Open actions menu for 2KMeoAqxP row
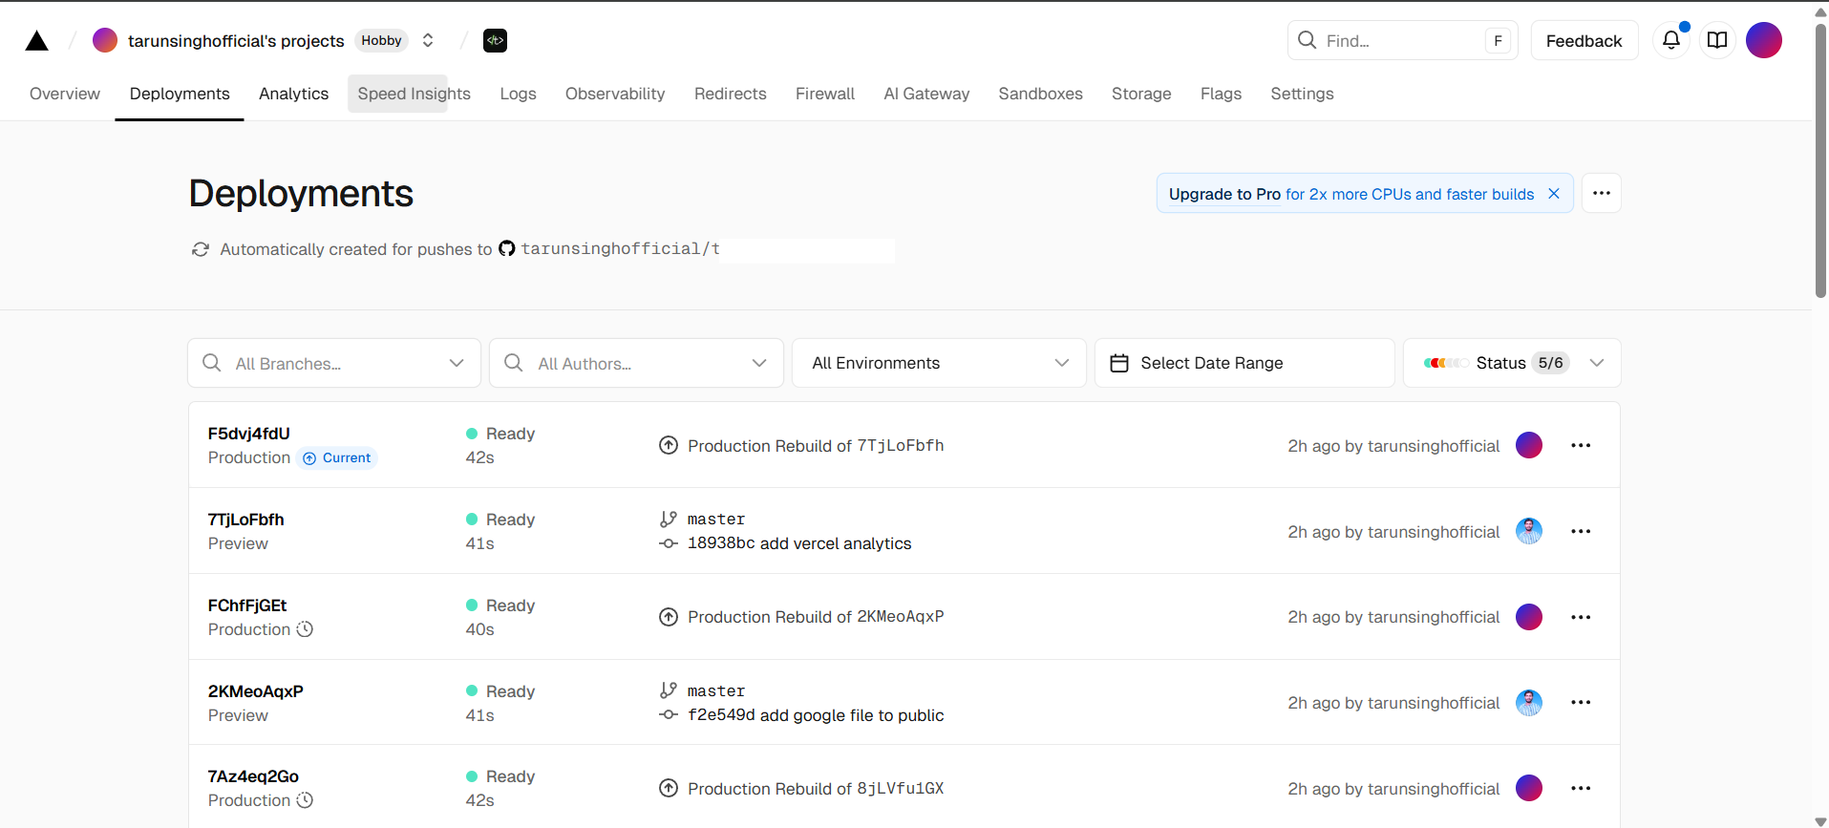 click(x=1581, y=702)
